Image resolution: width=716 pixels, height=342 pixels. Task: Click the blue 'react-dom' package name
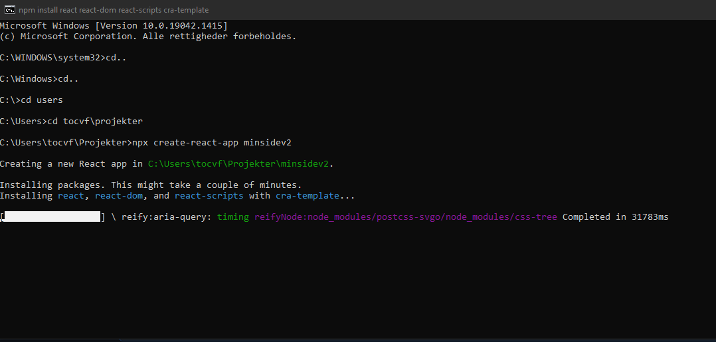click(x=119, y=195)
